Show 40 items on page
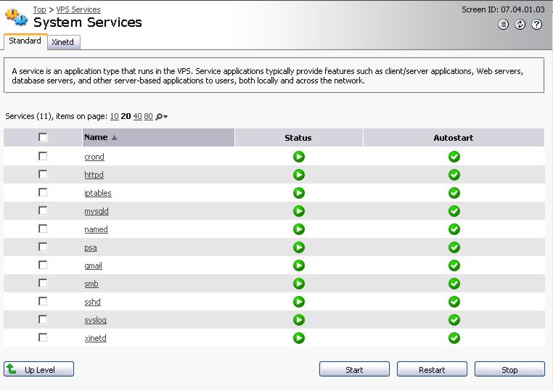The image size is (553, 391). (138, 116)
